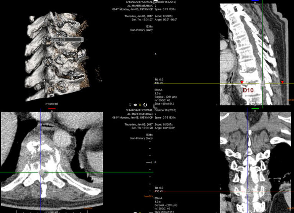Select the D10 vertebra annotation label
This screenshot has width=294, height=213.
(x=248, y=90)
